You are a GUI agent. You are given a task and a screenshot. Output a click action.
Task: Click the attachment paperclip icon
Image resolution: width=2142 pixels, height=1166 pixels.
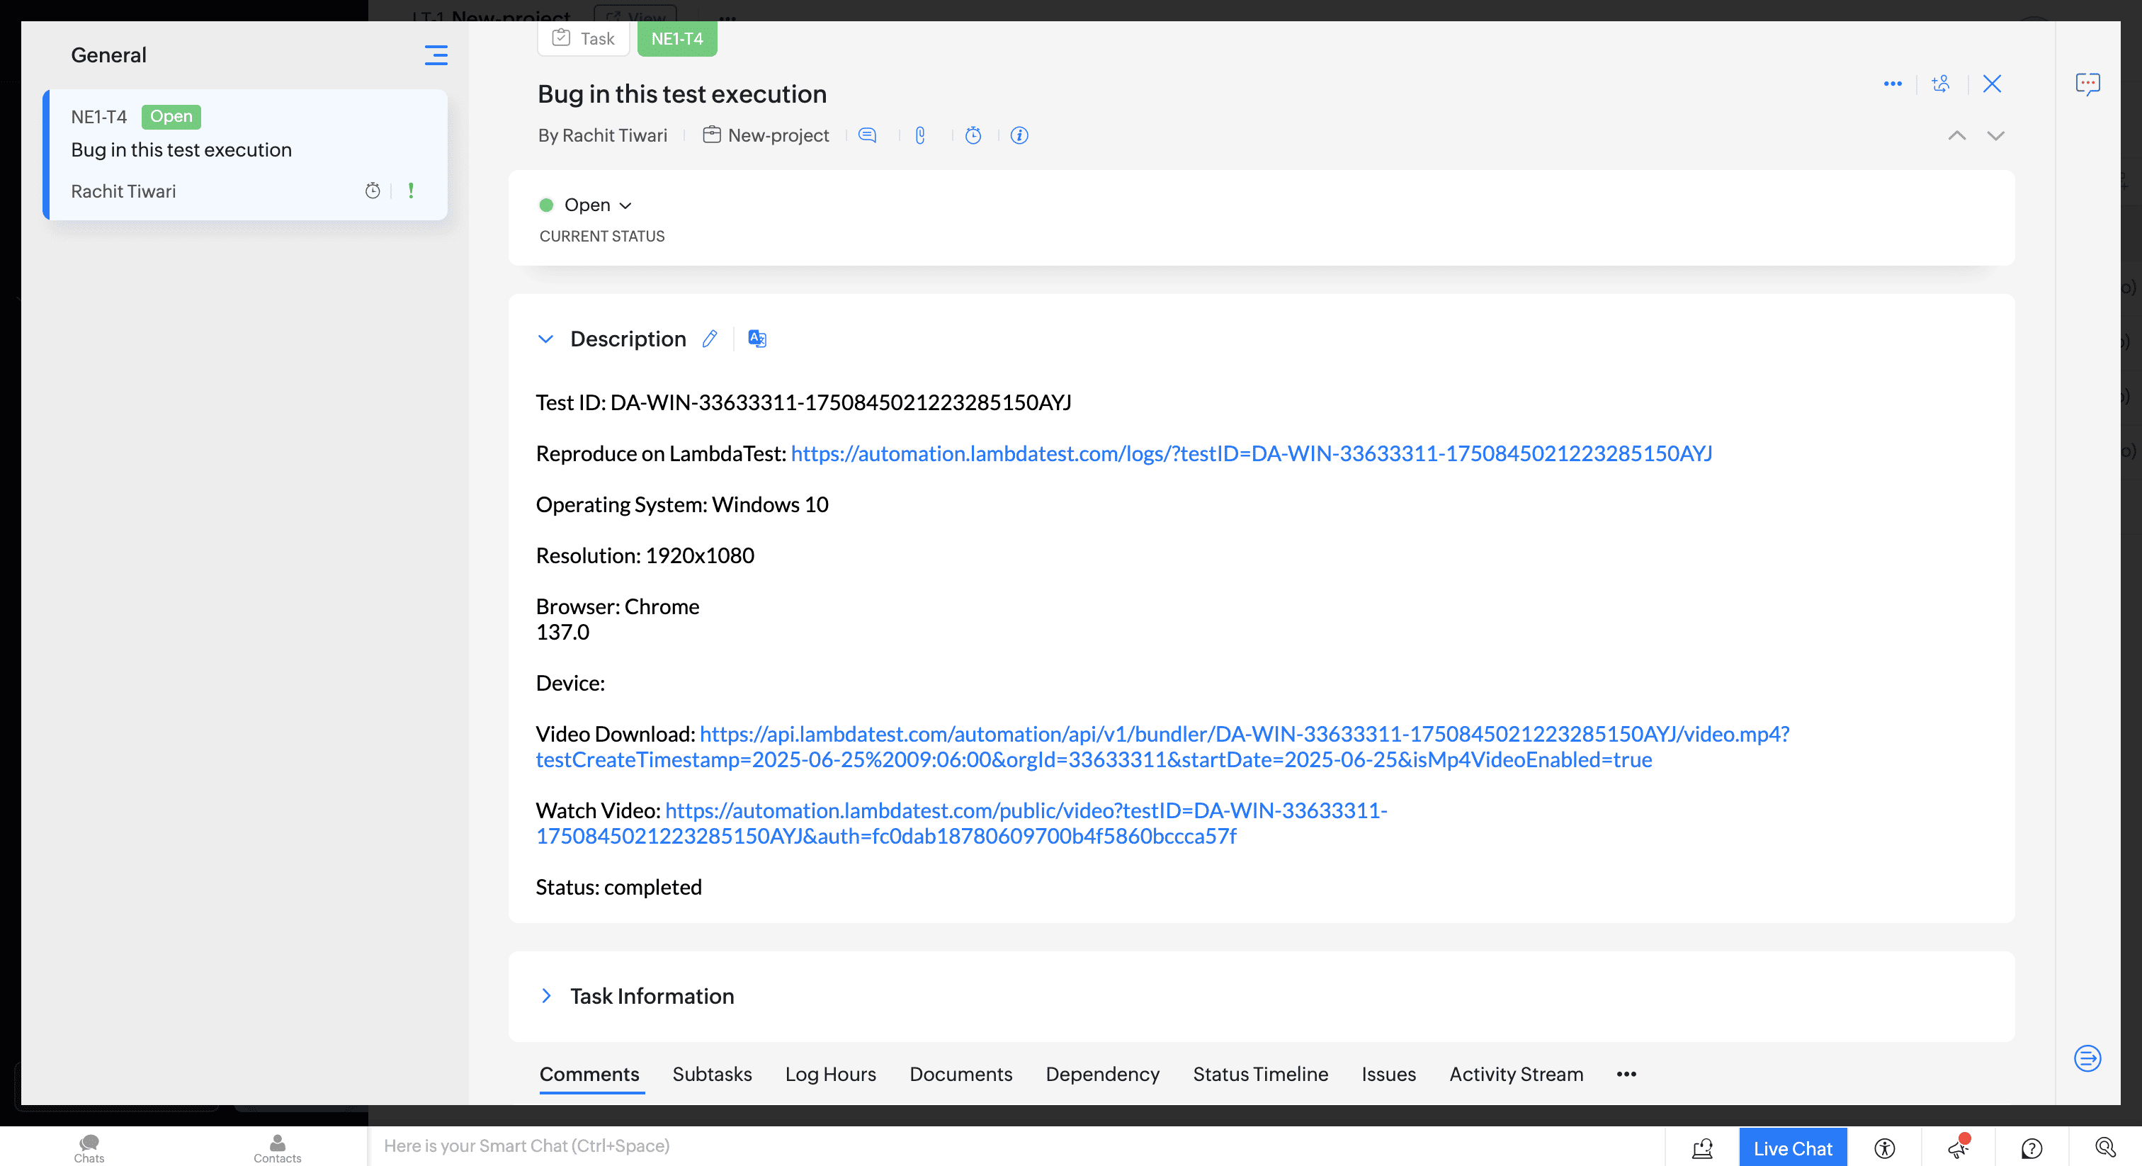[x=919, y=135]
